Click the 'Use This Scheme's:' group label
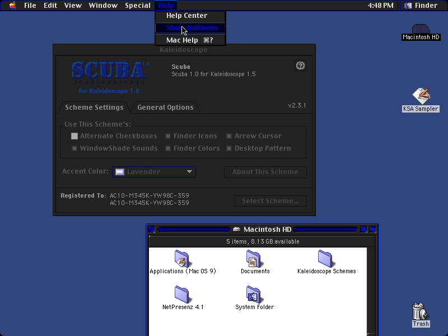The width and height of the screenshot is (448, 336). coord(97,124)
